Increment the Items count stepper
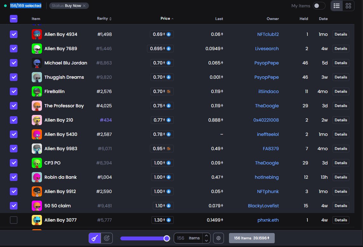The height and width of the screenshot is (247, 363). [x=206, y=236]
